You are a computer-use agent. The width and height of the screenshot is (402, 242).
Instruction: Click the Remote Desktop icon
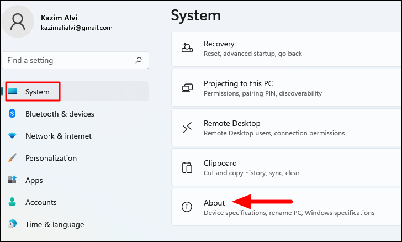click(188, 128)
